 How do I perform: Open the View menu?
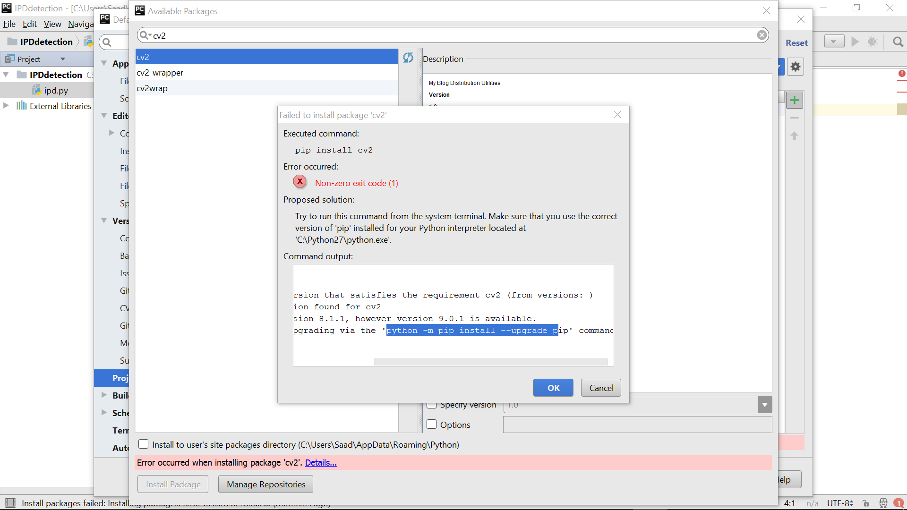(52, 24)
